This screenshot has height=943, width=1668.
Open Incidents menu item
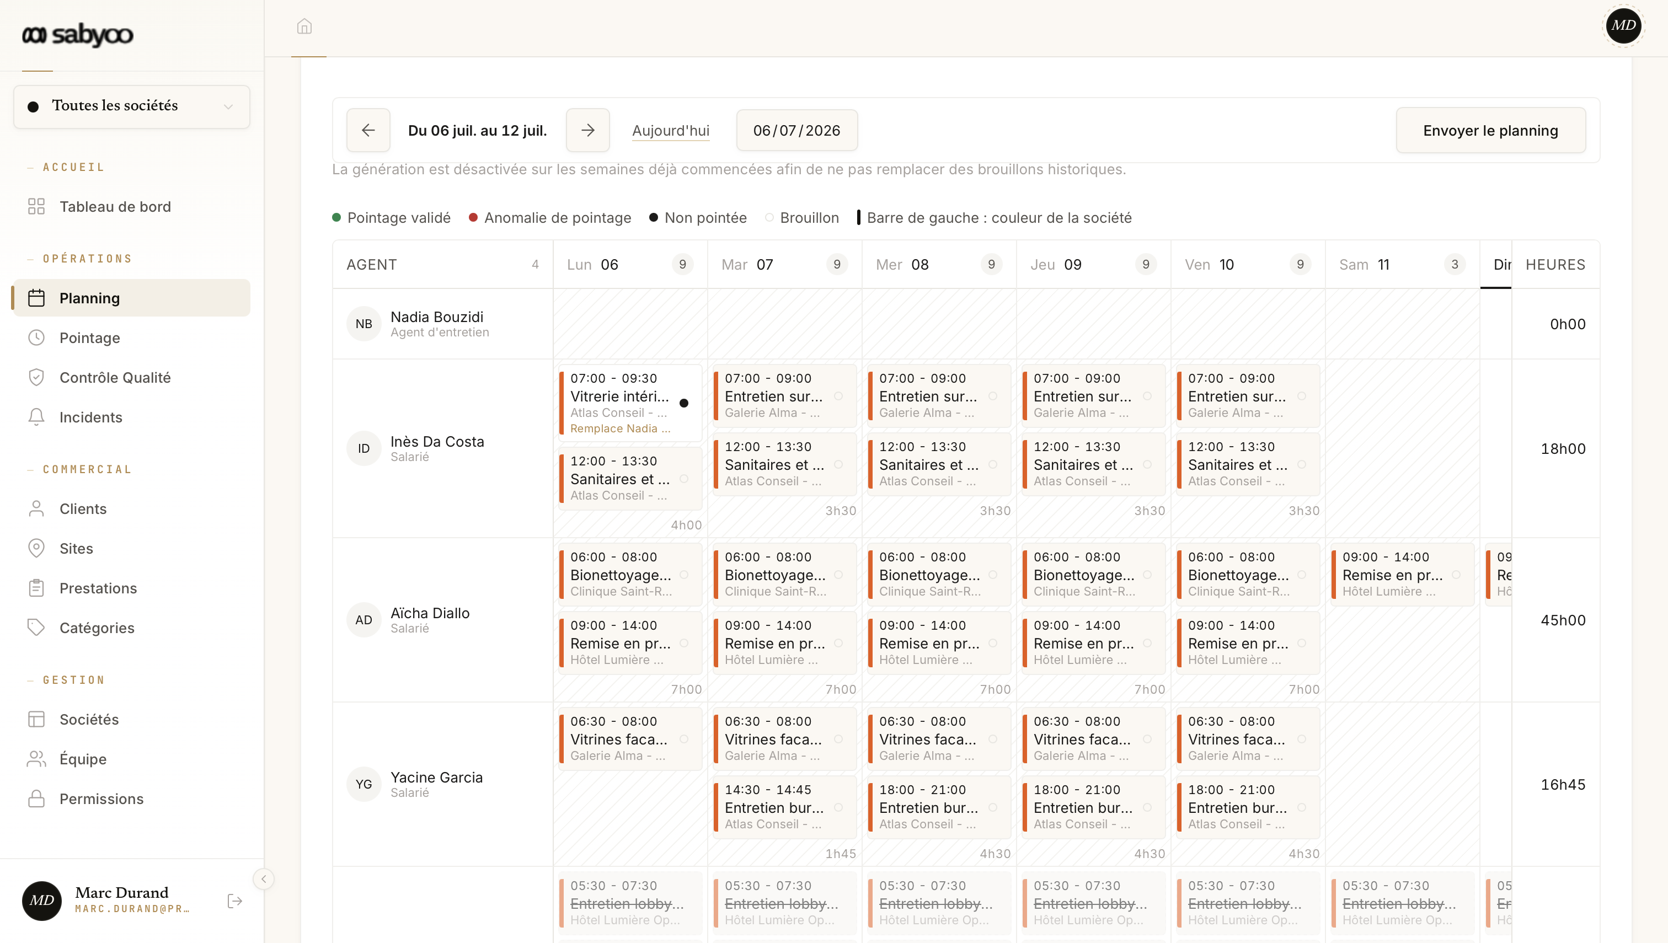pos(131,417)
